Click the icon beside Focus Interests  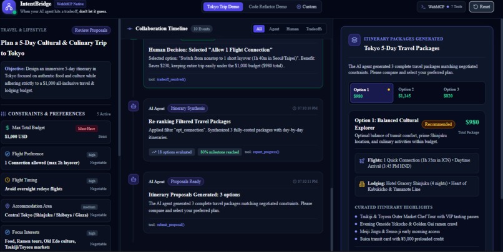[x=7, y=232]
